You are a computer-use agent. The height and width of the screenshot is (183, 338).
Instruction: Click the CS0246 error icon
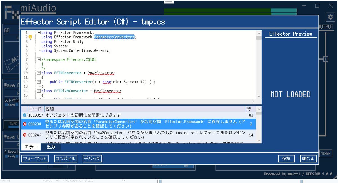click(x=25, y=135)
